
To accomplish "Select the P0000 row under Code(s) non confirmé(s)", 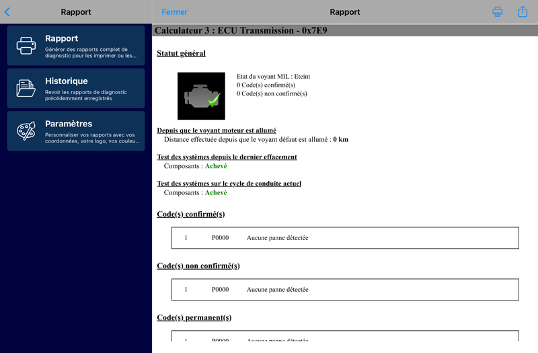I will tap(345, 290).
